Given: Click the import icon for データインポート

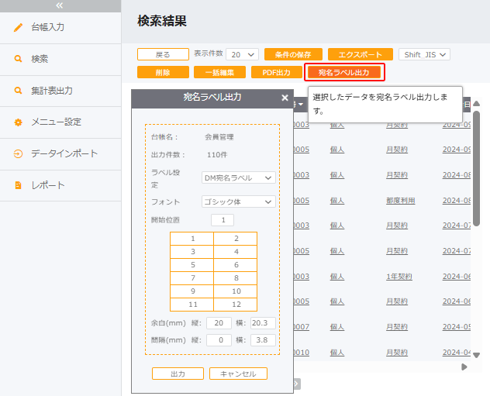Looking at the screenshot, I should 19,154.
